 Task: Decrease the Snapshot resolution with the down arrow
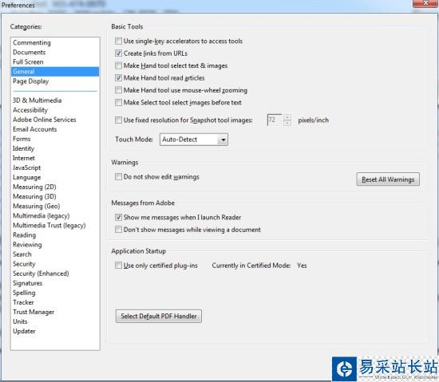pos(287,123)
